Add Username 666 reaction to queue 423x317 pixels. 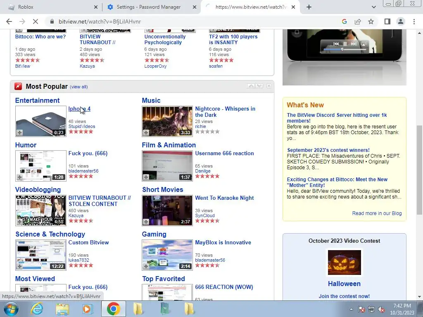coord(146,177)
